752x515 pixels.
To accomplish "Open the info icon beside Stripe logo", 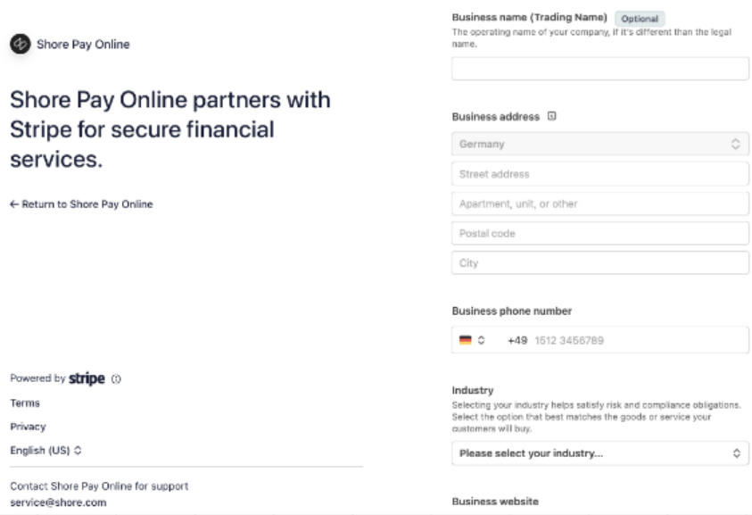I will 117,378.
